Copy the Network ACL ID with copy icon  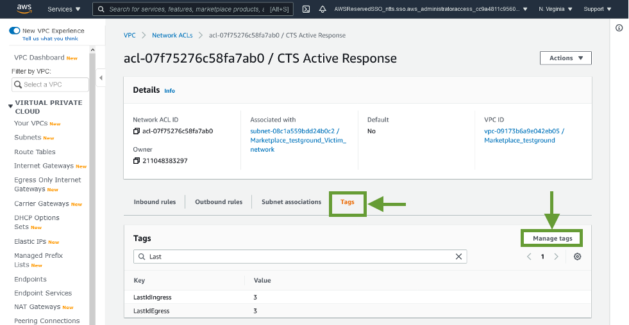tap(137, 131)
